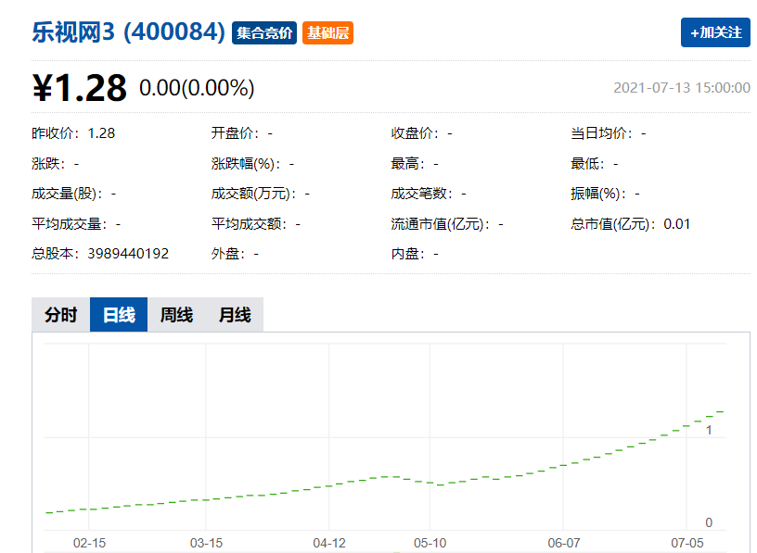
Task: Select the 收盘价 field
Action: point(421,133)
